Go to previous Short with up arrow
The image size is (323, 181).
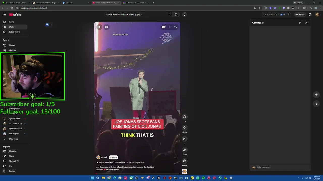click(x=316, y=95)
